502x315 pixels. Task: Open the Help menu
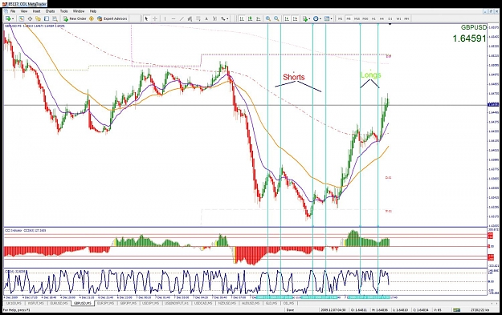[93, 11]
